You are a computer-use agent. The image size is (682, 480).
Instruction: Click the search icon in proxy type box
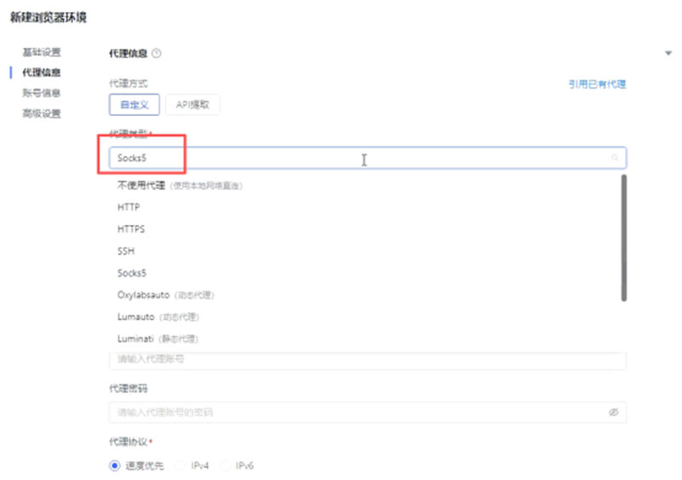click(x=615, y=158)
